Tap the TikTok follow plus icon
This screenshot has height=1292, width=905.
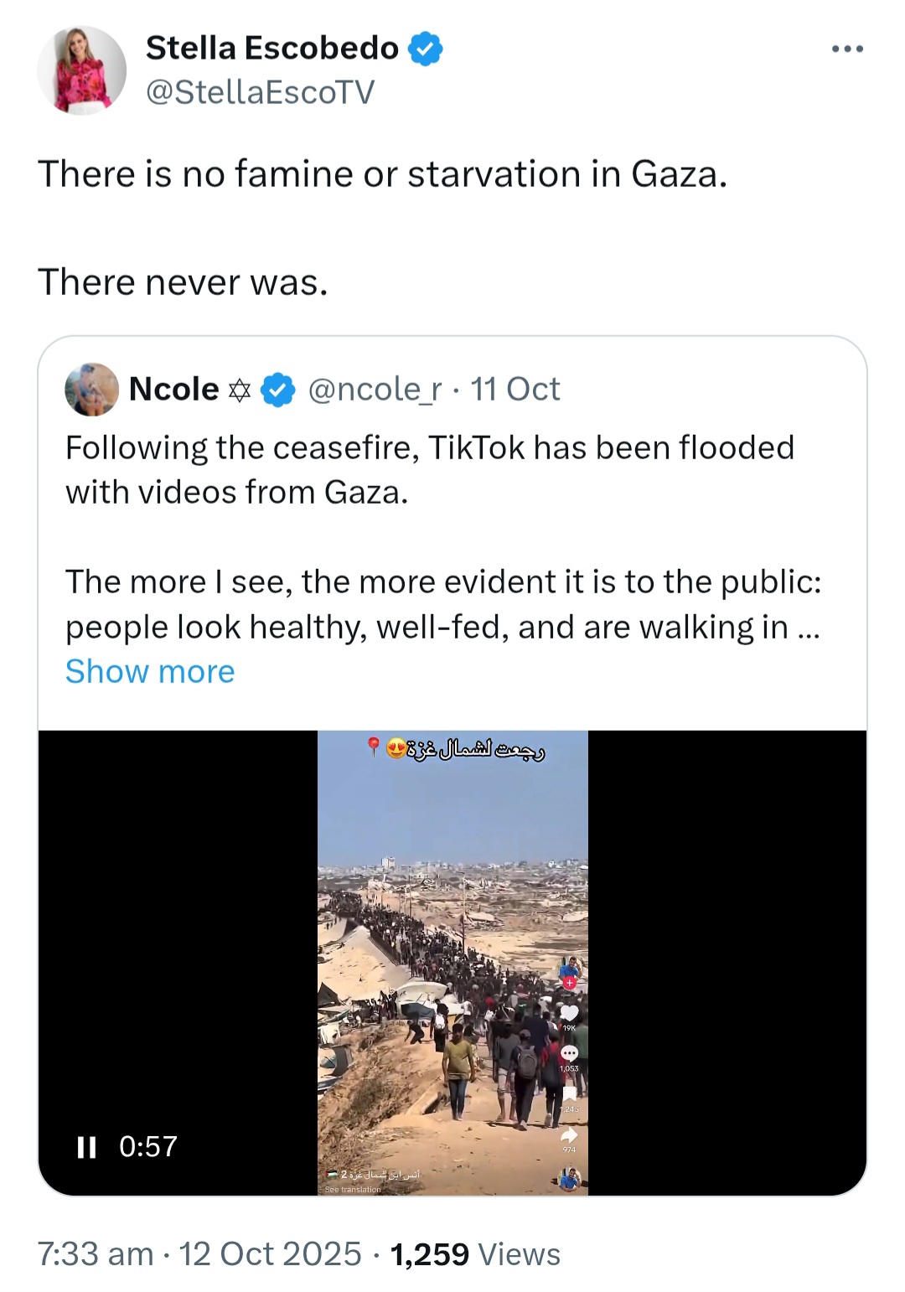570,983
